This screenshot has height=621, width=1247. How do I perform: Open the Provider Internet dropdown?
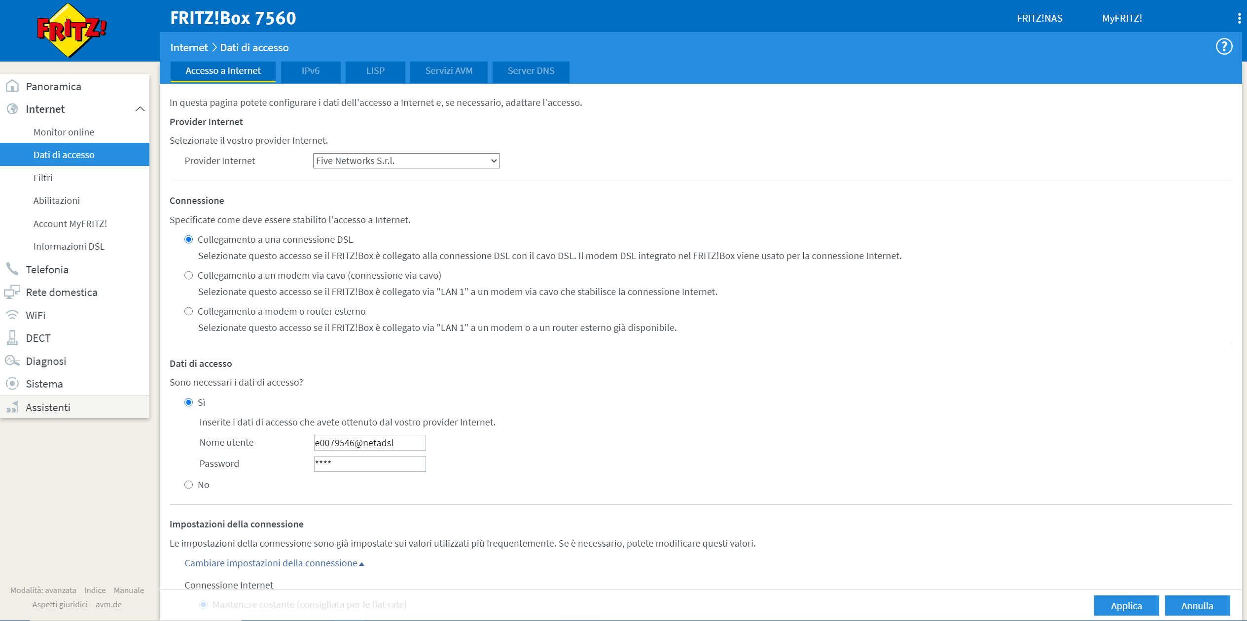tap(406, 161)
